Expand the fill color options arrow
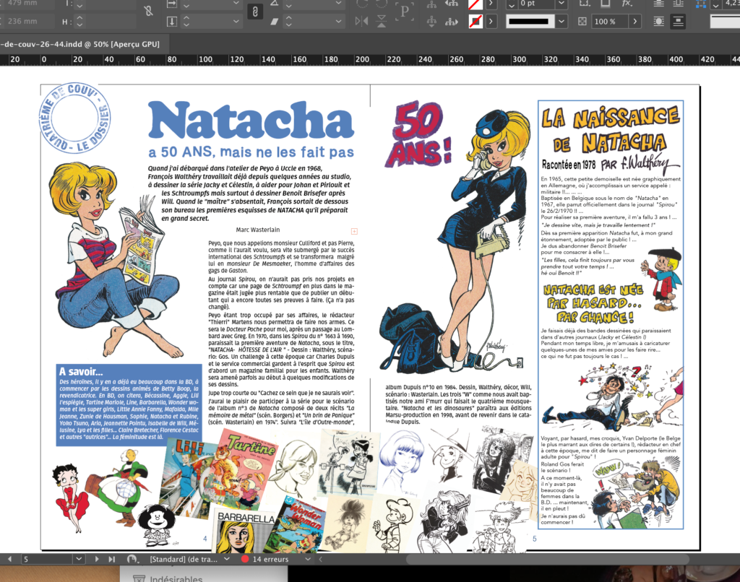 pyautogui.click(x=491, y=4)
